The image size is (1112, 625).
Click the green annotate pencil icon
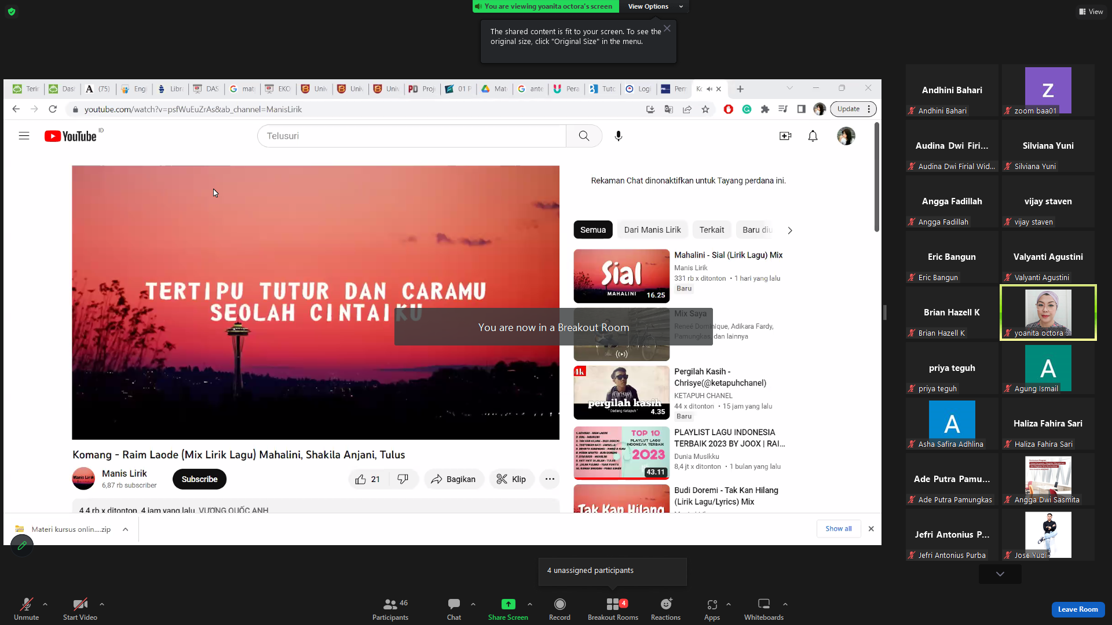coord(22,545)
